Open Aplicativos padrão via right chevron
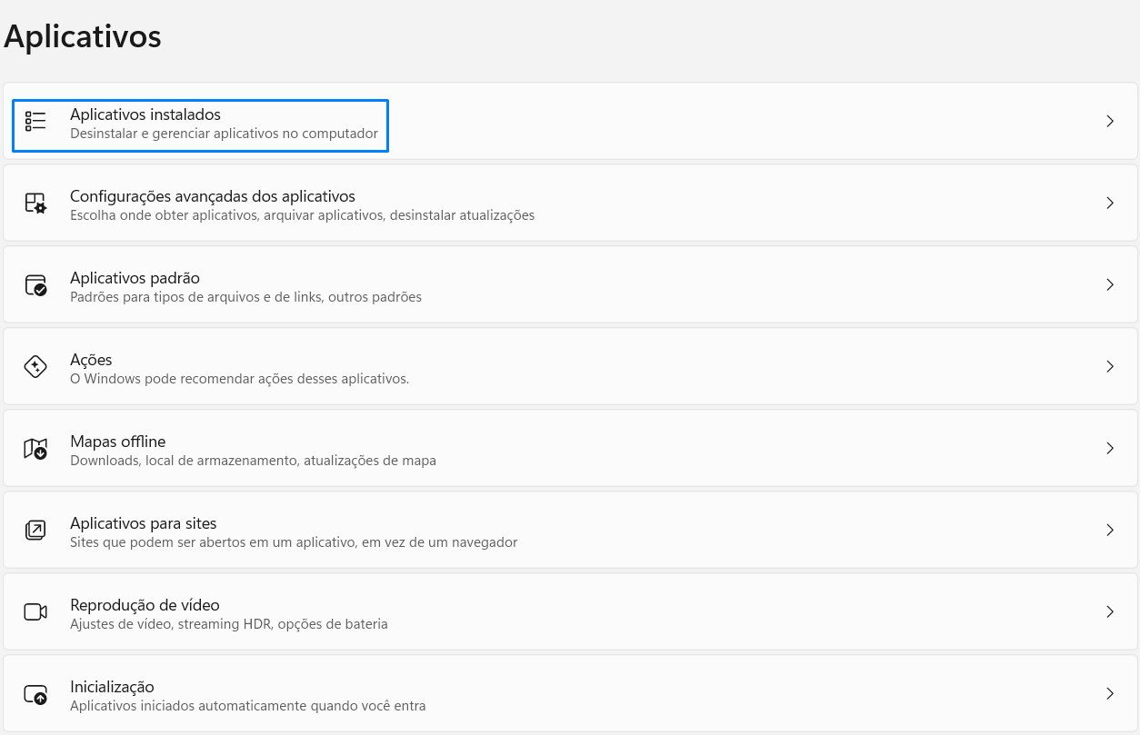The width and height of the screenshot is (1140, 735). pyautogui.click(x=1109, y=284)
